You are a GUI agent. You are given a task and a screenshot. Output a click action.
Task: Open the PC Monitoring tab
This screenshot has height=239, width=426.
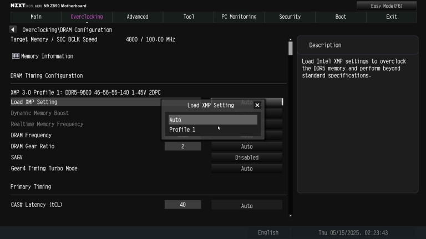239,17
